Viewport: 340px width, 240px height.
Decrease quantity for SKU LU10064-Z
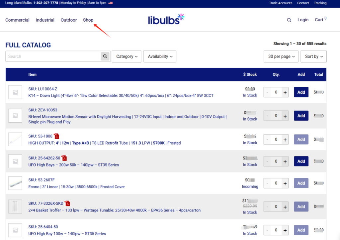tap(267, 92)
